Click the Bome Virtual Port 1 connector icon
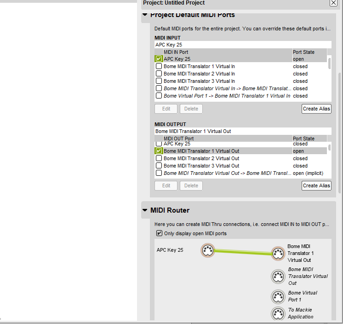The height and width of the screenshot is (324, 343). click(278, 297)
